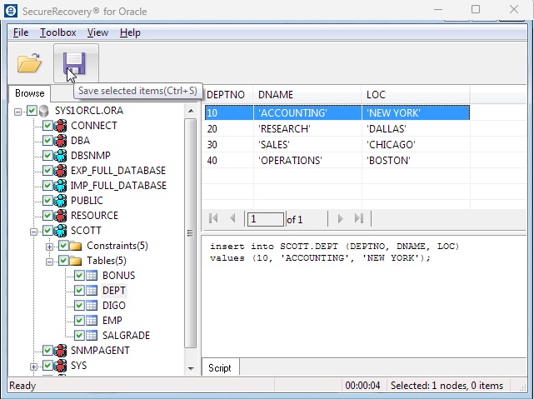Expand the SYS schema node
This screenshot has width=534, height=399.
34,366
